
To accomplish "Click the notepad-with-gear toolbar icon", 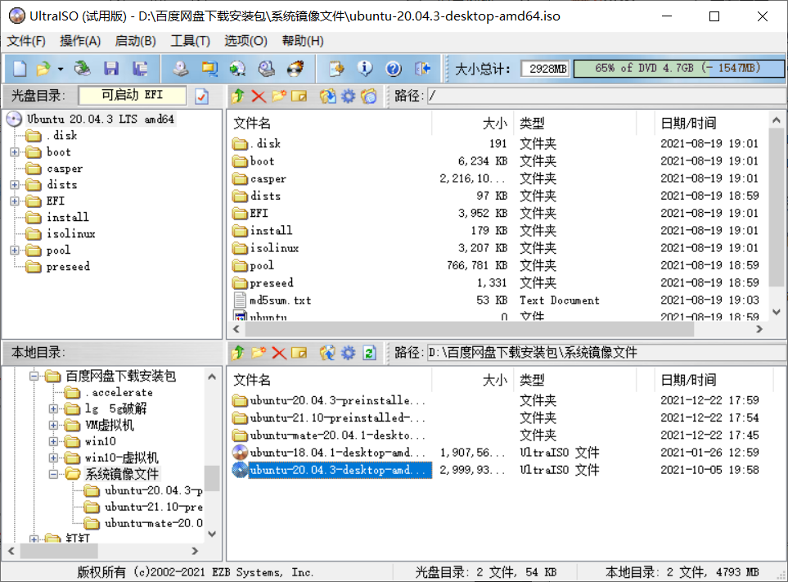I will pyautogui.click(x=336, y=69).
